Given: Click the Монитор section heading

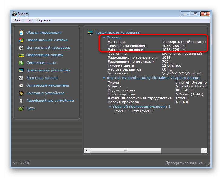Looking at the screenshot, I should click(114, 37).
